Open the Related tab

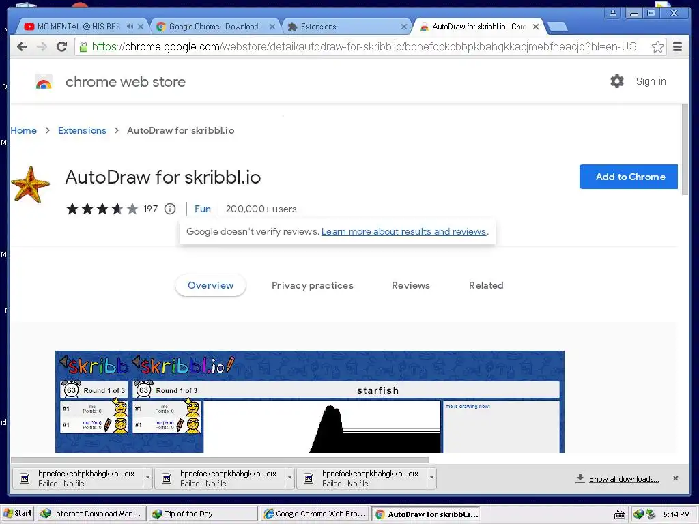point(486,285)
